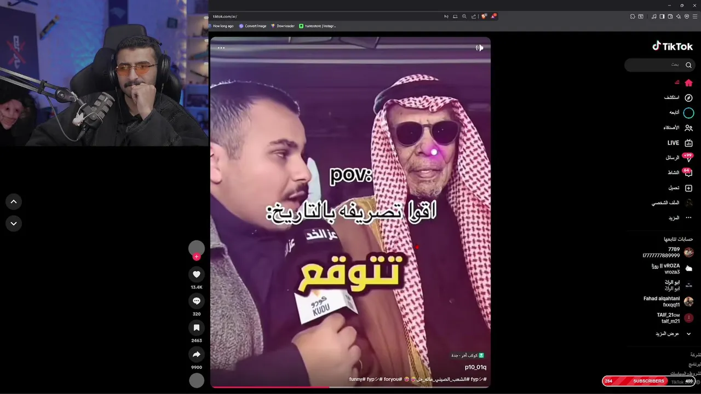Click the Brave Rewards triangle icon
This screenshot has height=394, width=701.
493,16
